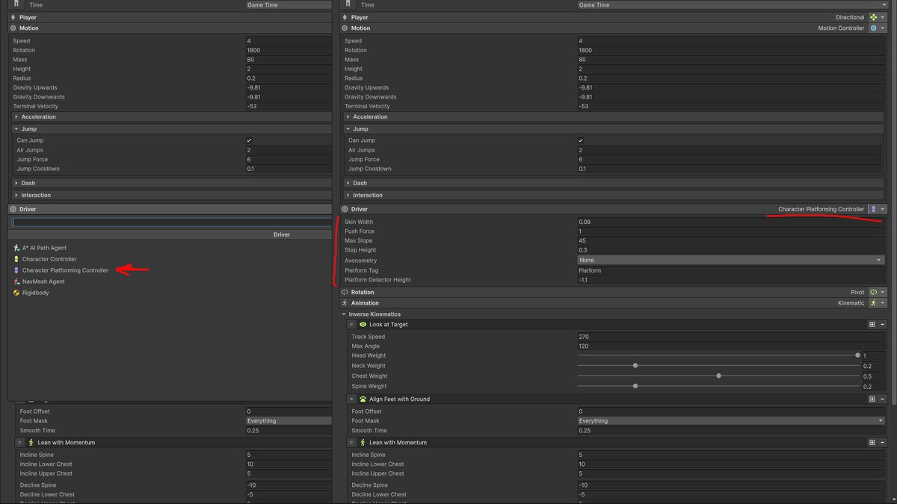Click the Platform Tag value field
The height and width of the screenshot is (504, 897).
coord(732,270)
